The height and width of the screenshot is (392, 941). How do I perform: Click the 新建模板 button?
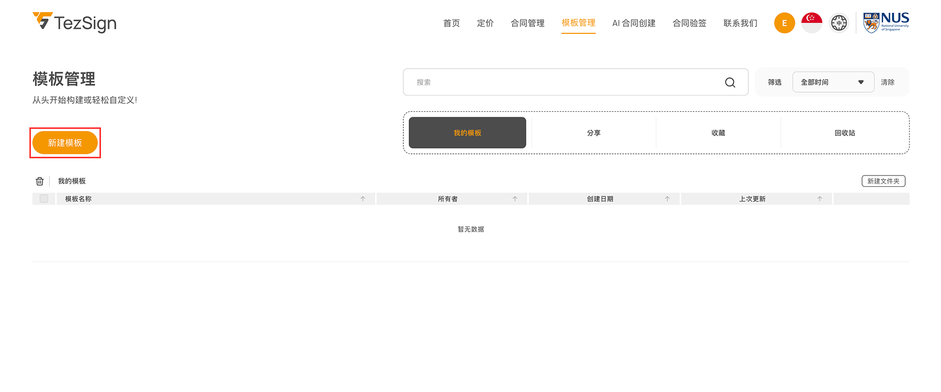[x=65, y=143]
